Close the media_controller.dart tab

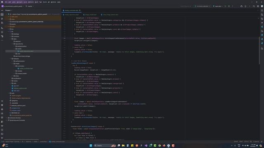point(80,10)
